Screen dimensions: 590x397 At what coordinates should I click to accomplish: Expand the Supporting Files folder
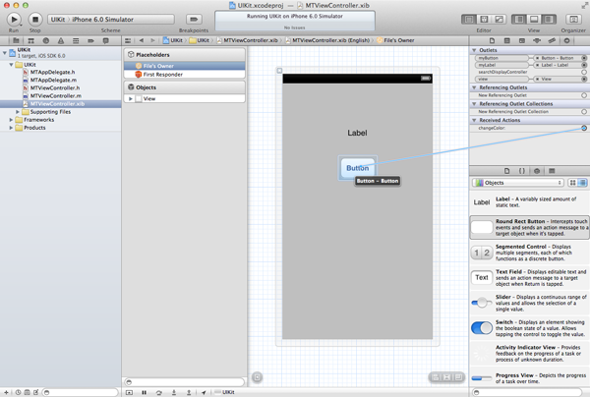tap(18, 112)
